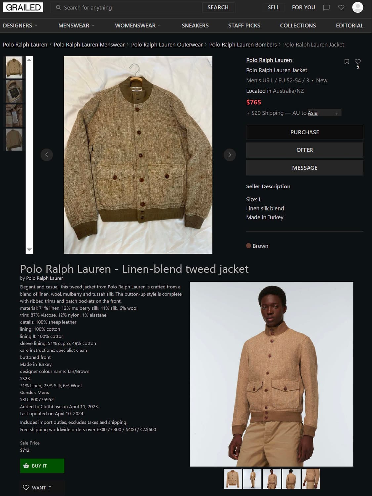Expand the Designers menu
372x496 pixels.
pos(20,25)
